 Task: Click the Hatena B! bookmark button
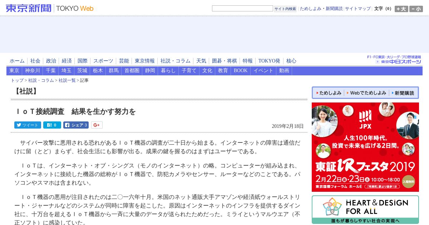point(52,125)
